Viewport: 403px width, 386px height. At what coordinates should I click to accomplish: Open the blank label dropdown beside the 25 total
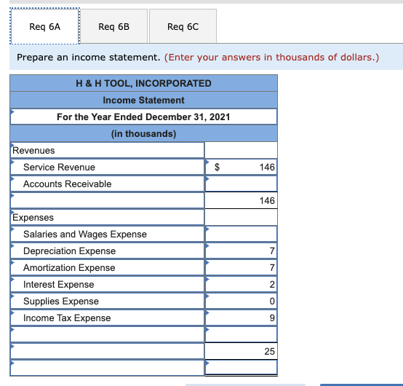(x=108, y=351)
